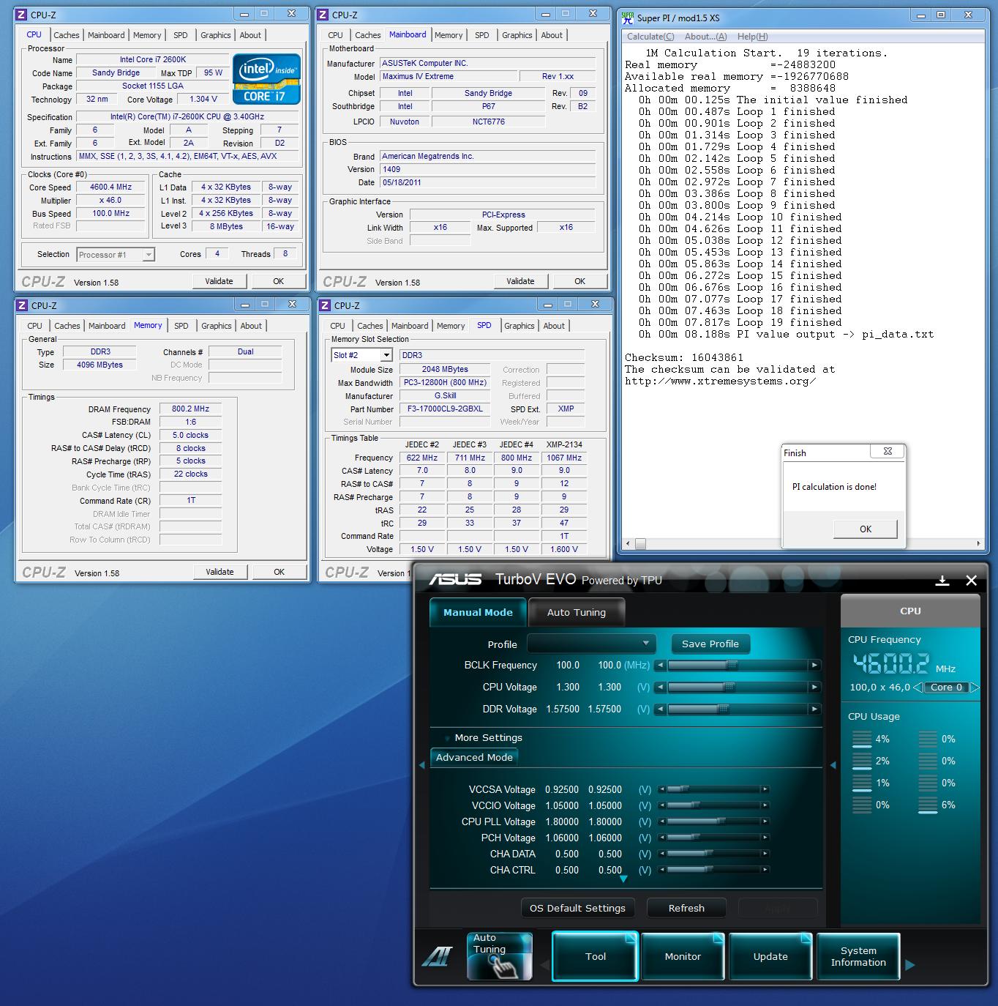The width and height of the screenshot is (998, 1006).
Task: Show next AI Suite menu items arrow
Action: pos(910,965)
